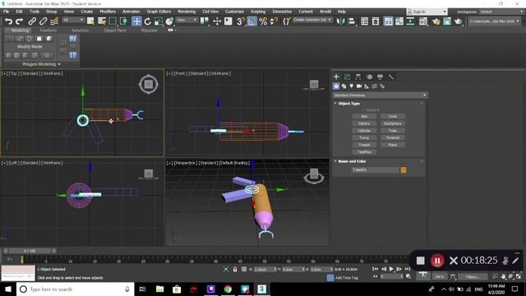
Task: Open the Rendering menu
Action: coord(187,12)
